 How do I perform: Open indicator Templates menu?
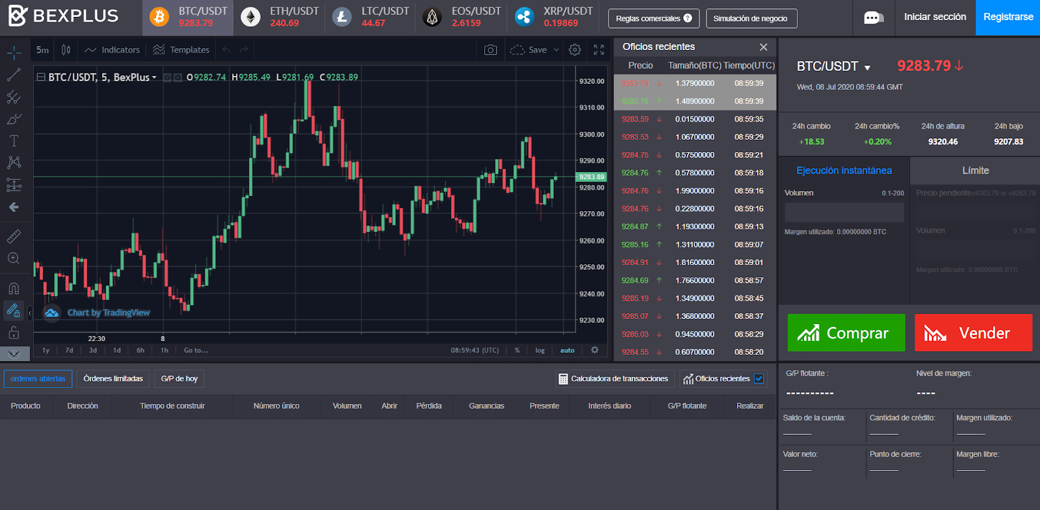(x=181, y=50)
